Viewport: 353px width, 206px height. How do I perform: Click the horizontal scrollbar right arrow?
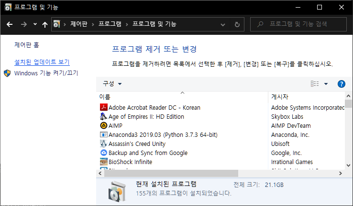tap(341, 173)
